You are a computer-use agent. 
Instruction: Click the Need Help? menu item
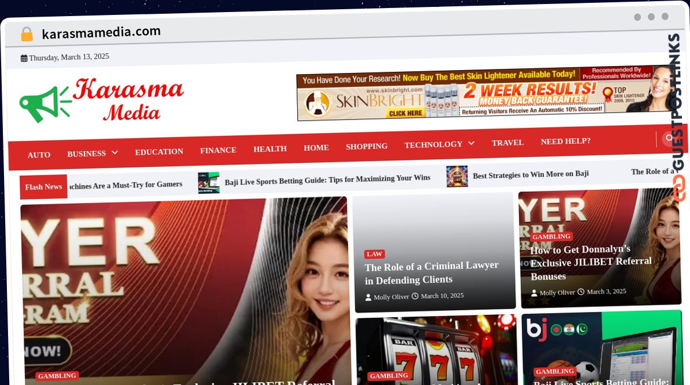[x=565, y=141]
